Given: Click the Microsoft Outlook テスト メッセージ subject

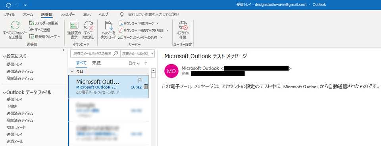Looking at the screenshot, I should (206, 56).
